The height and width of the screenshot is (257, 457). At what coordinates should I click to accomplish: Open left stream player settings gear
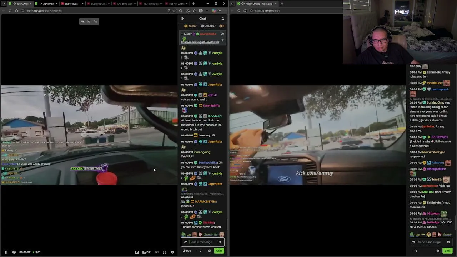(172, 252)
